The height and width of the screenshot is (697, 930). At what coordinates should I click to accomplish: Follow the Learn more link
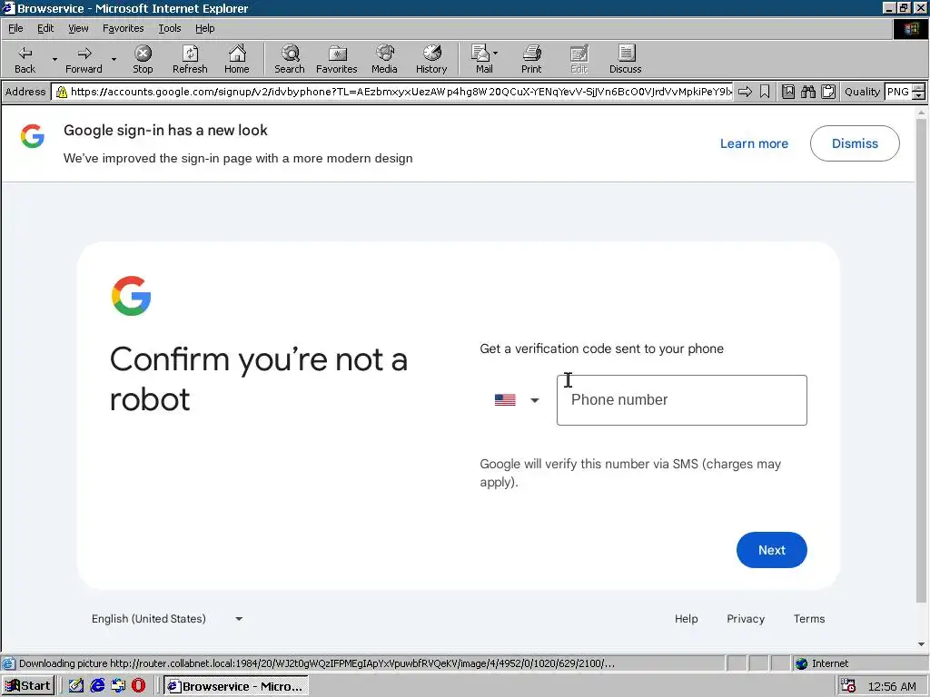point(754,143)
